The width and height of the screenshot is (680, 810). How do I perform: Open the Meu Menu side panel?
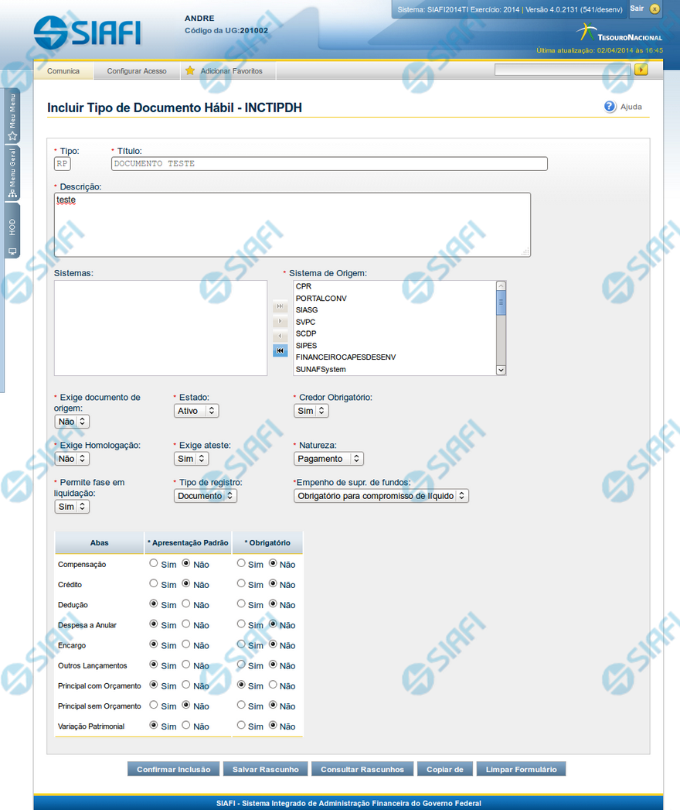tap(12, 116)
